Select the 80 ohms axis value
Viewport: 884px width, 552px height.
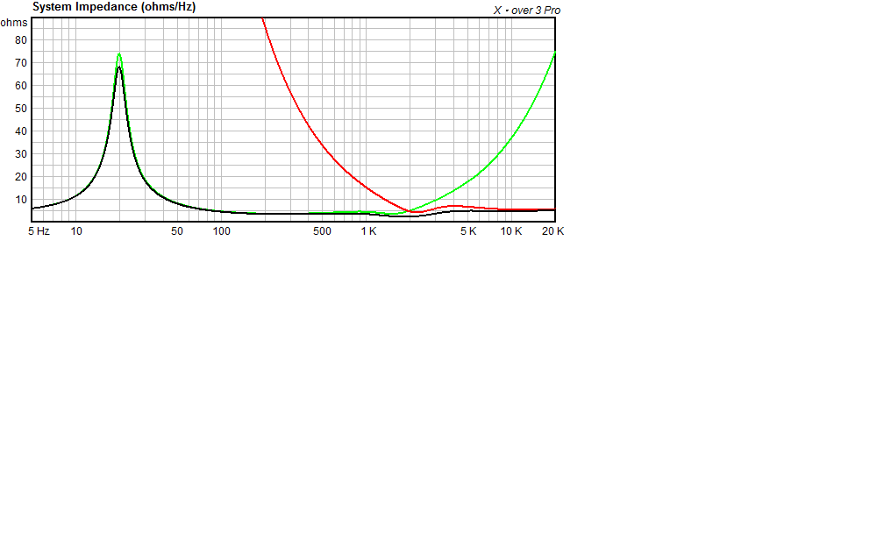pos(21,40)
